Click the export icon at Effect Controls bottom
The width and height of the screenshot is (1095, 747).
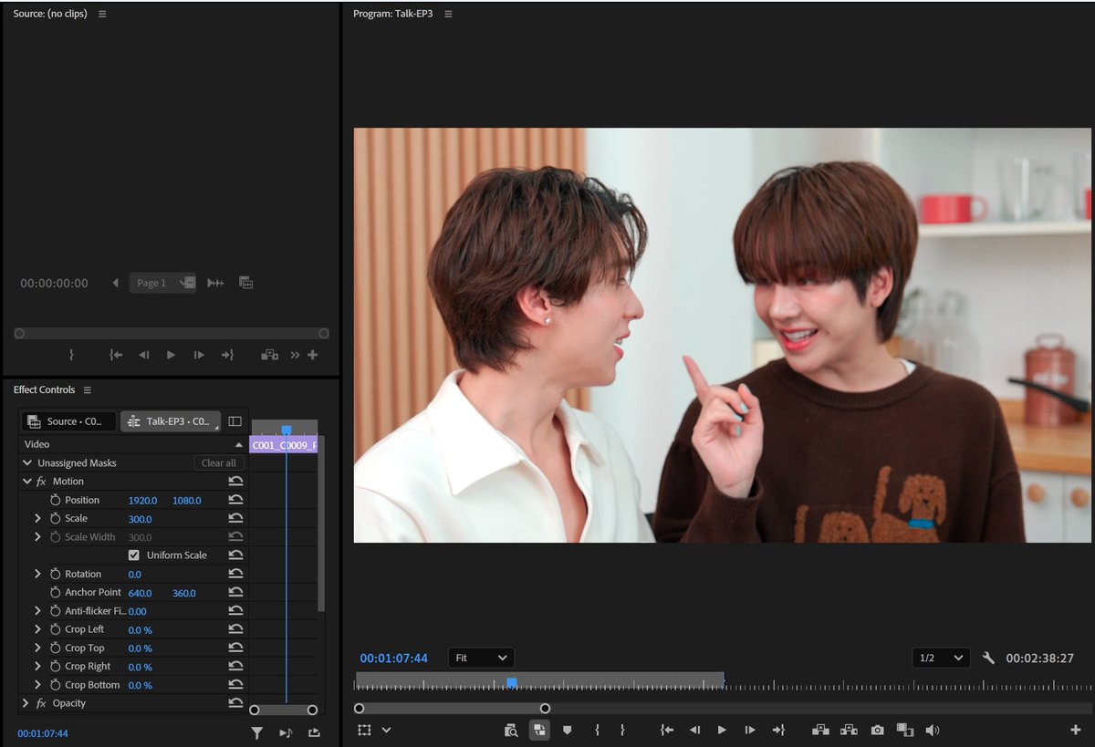315,732
